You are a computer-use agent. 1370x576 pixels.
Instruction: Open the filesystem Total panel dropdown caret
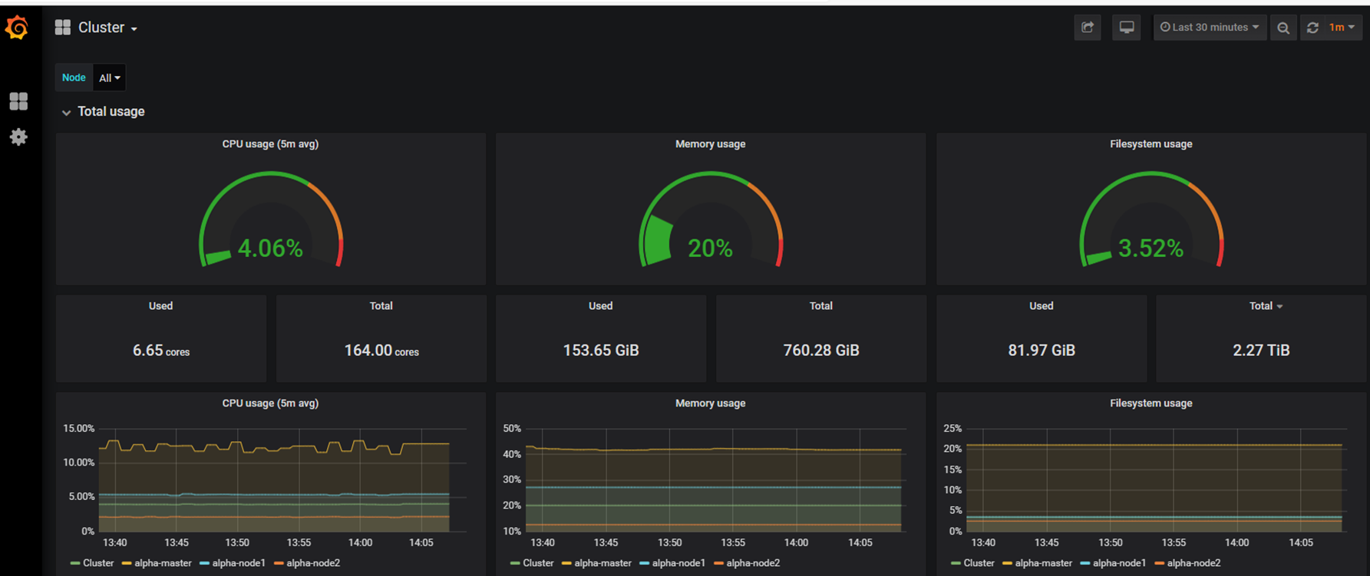click(1279, 307)
